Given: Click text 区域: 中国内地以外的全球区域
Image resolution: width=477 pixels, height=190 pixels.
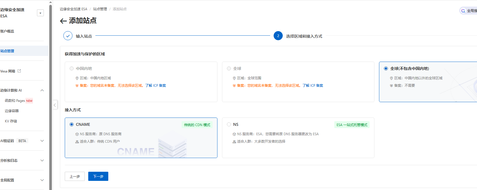Looking at the screenshot, I should pyautogui.click(x=418, y=78).
